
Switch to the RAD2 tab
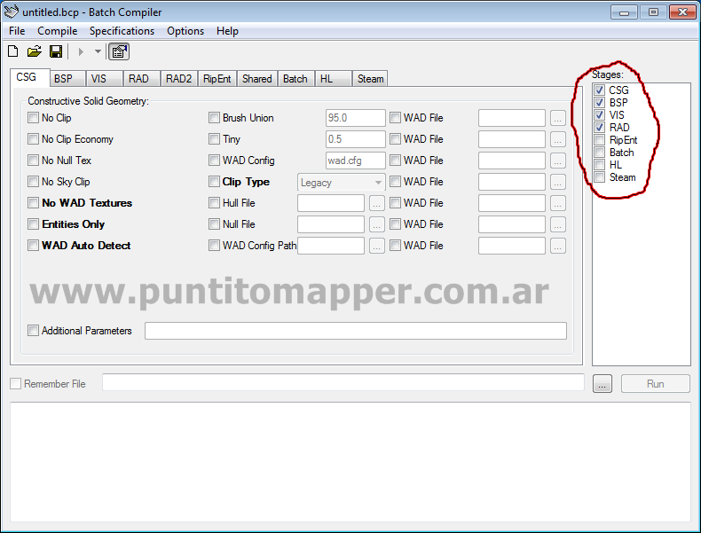[x=179, y=79]
